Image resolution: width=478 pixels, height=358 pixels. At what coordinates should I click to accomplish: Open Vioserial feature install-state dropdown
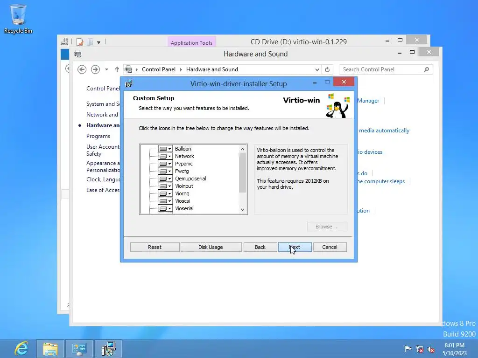click(166, 208)
